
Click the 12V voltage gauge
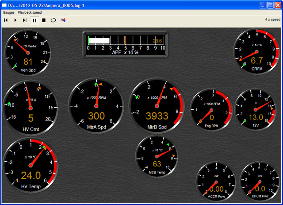pyautogui.click(x=256, y=109)
